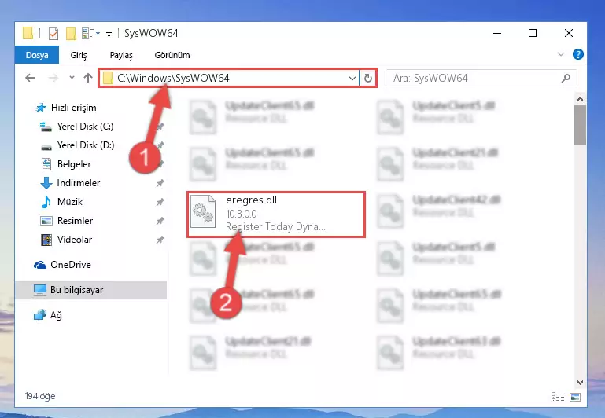Click the New folder icon in title bar
Screen dimensions: 605x418
[x=71, y=34]
